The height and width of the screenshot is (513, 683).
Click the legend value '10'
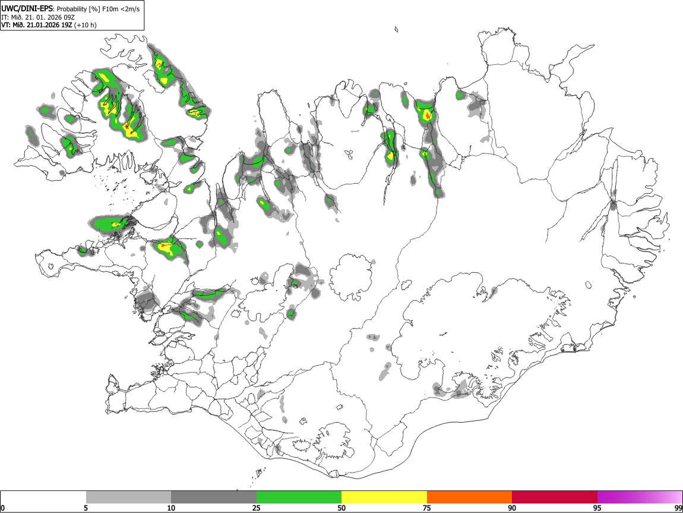[171, 508]
